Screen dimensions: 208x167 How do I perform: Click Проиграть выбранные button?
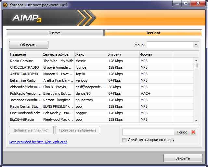coord(78,130)
